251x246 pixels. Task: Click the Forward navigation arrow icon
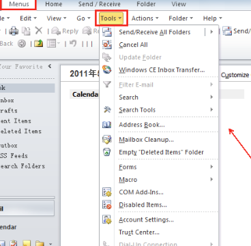(22, 44)
